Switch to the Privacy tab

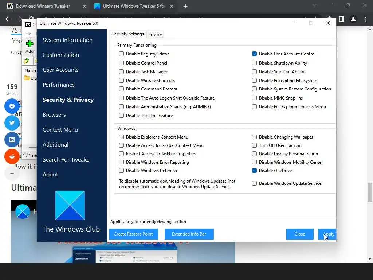tap(155, 35)
